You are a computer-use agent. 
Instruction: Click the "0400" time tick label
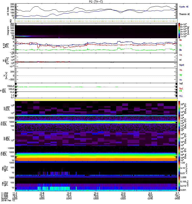coord(177,199)
